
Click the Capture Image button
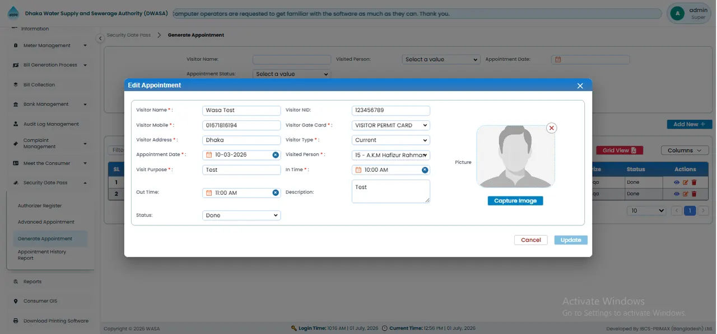click(x=515, y=201)
